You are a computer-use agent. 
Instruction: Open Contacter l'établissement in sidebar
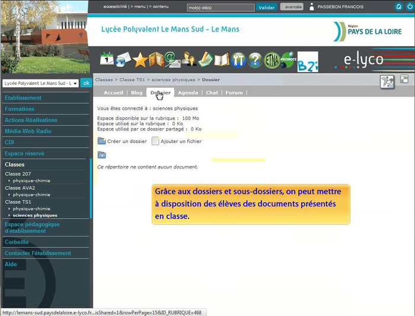38,253
